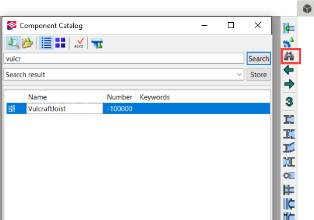
Task: Click the right green arrow icon
Action: coord(289,84)
